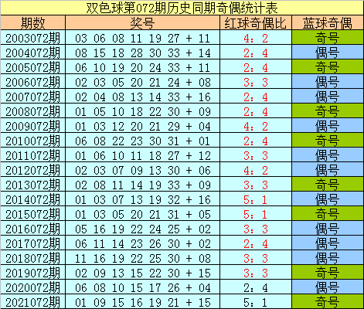Click numbers 01 03 07 13 19 32 + 16

(x=142, y=200)
